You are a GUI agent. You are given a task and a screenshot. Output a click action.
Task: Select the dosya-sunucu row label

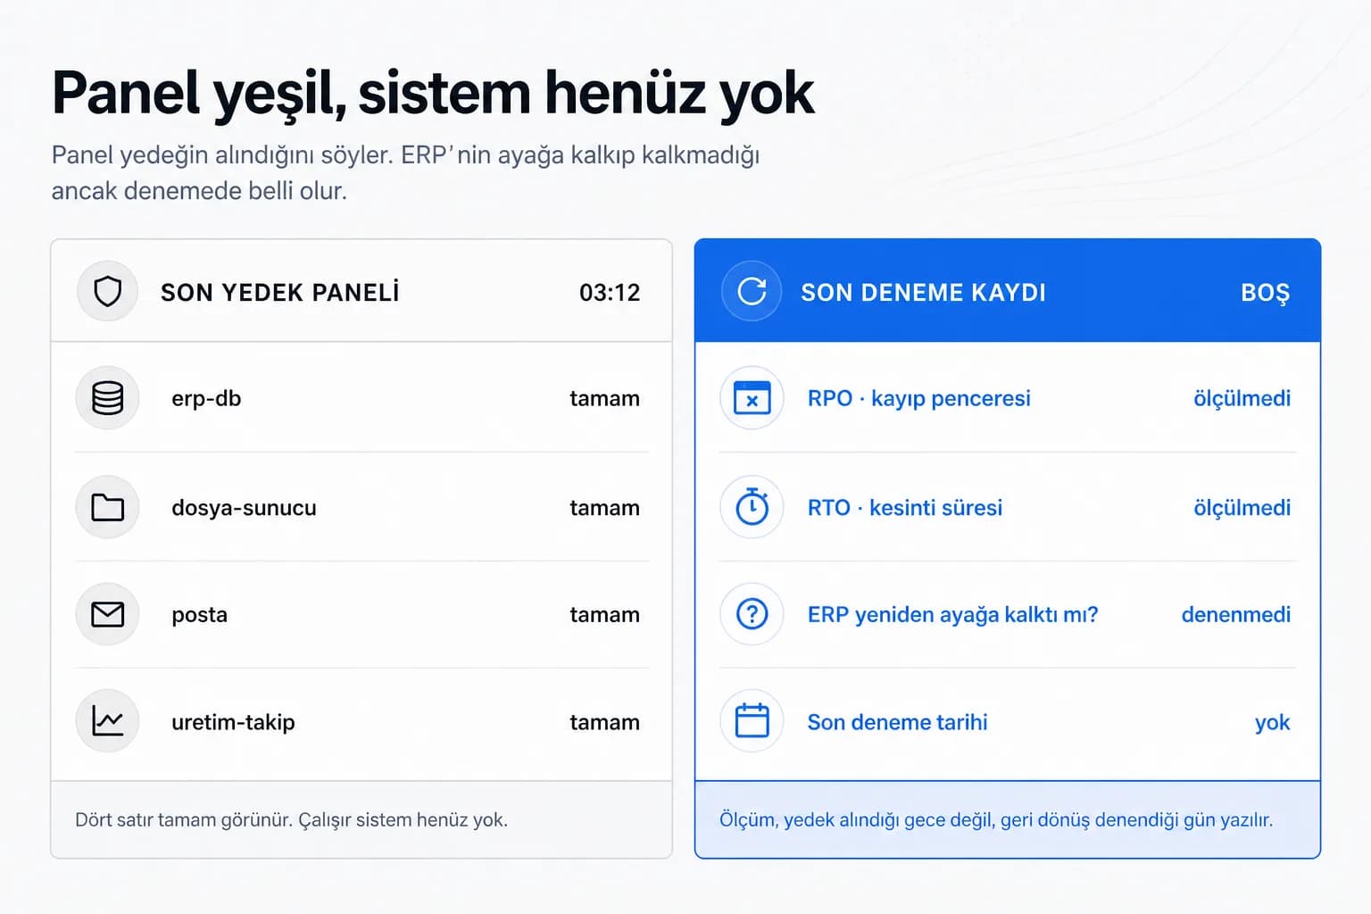click(x=244, y=507)
